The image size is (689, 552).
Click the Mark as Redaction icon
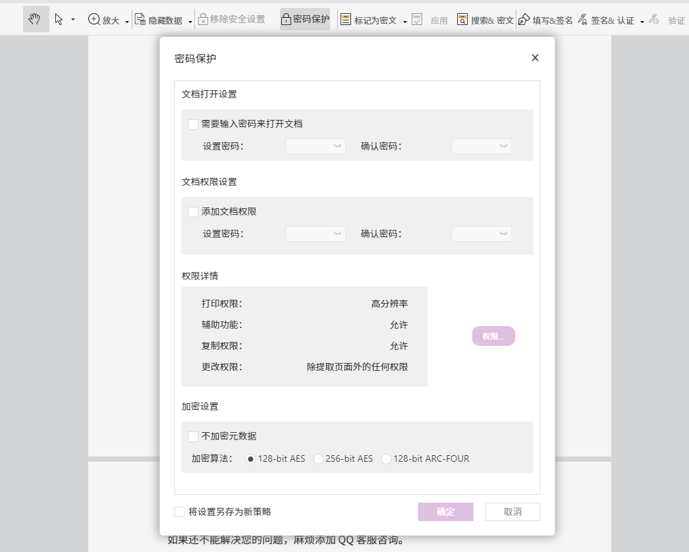[x=346, y=20]
